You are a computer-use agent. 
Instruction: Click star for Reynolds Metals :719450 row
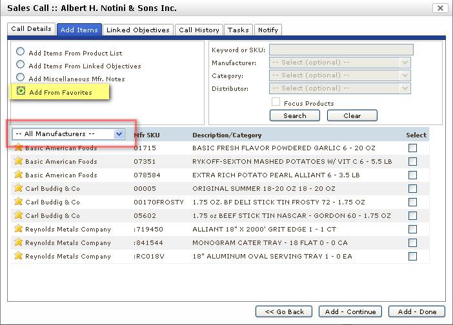(x=18, y=229)
